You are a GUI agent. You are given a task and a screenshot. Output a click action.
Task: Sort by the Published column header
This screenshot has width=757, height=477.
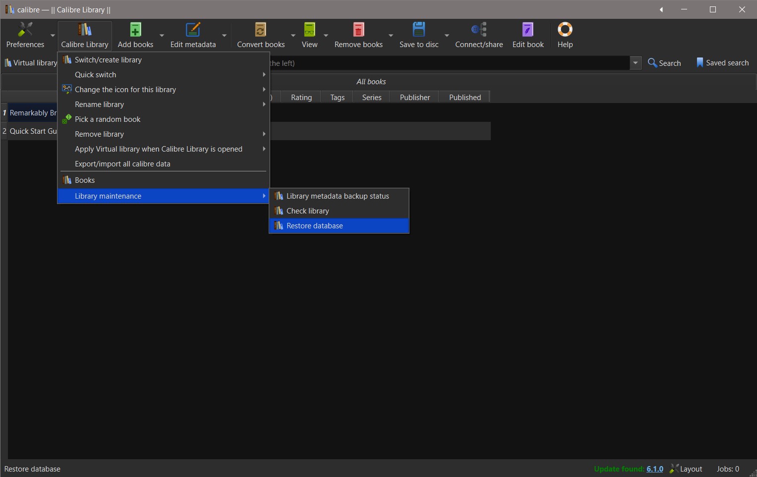[465, 98]
